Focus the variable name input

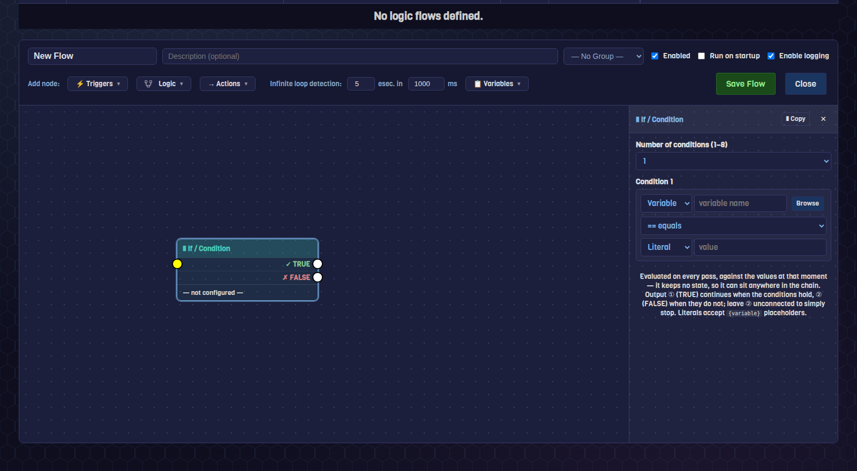(x=740, y=203)
